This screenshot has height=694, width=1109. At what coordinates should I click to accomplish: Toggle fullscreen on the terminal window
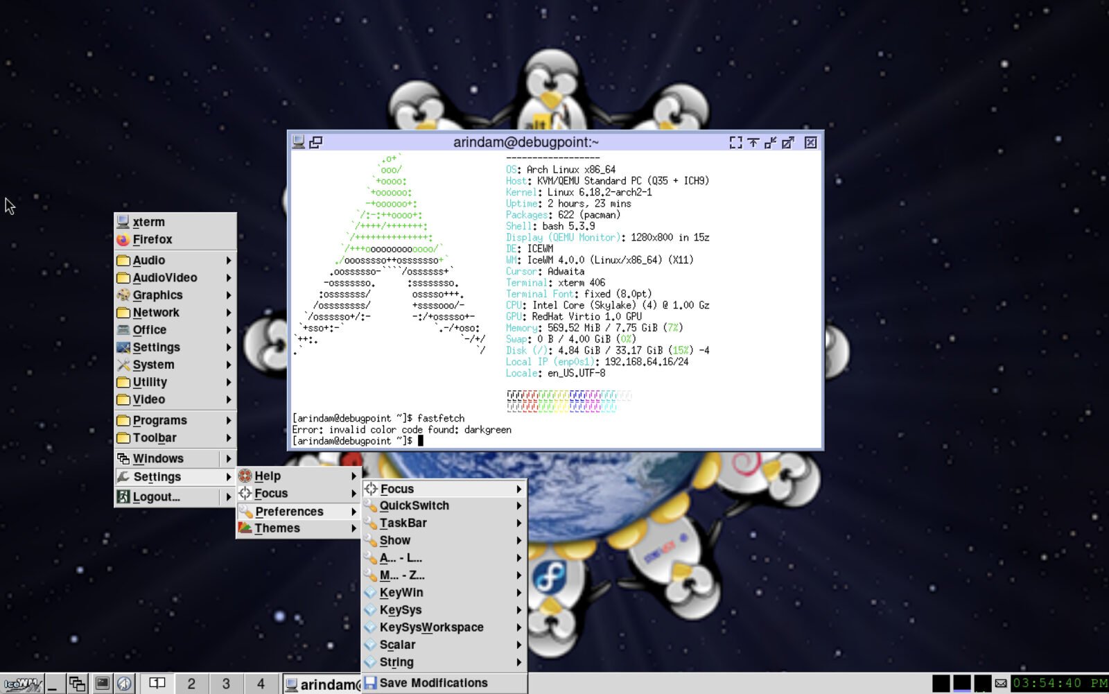(x=736, y=141)
